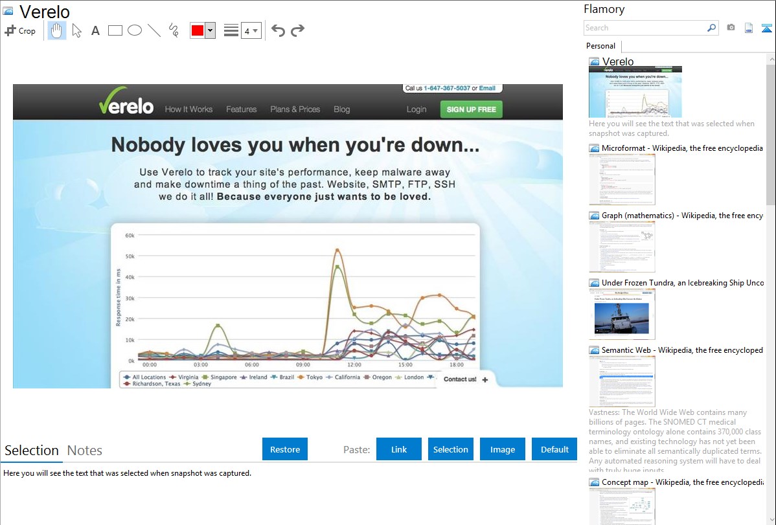This screenshot has height=525, width=776.
Task: Select the Crop tool
Action: (20, 30)
